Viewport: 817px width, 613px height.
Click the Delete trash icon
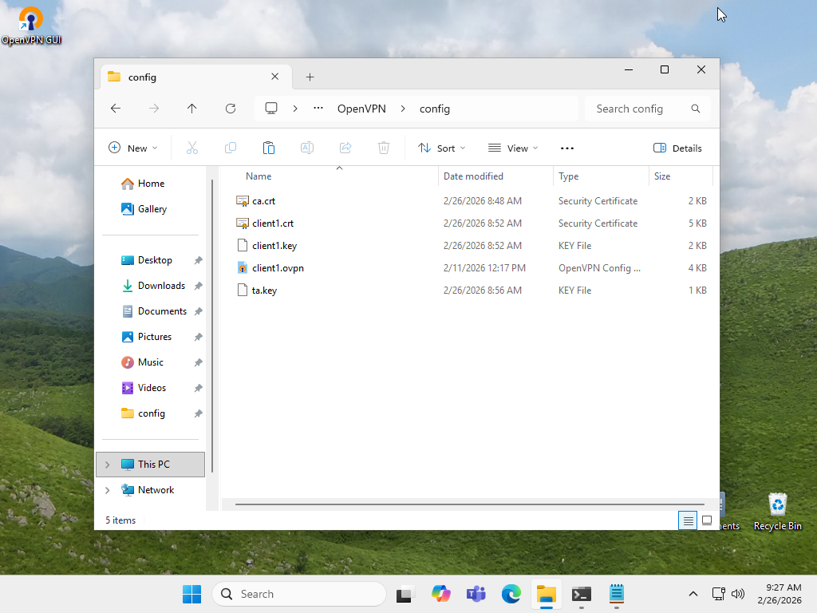click(384, 148)
